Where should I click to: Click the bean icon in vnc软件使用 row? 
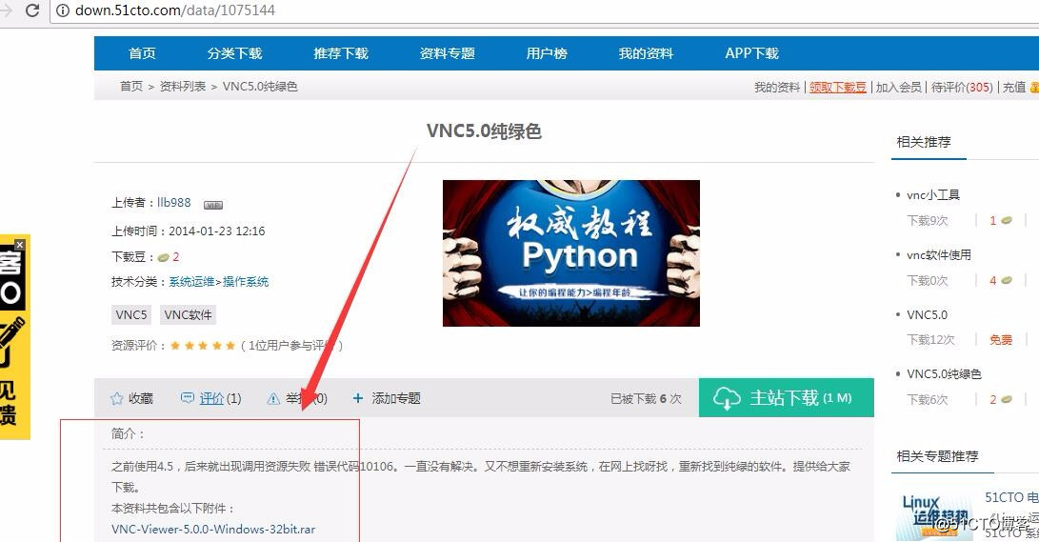[1007, 280]
